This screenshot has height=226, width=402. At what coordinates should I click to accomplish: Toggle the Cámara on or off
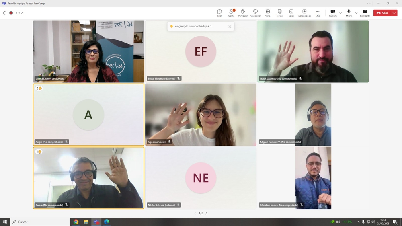[332, 13]
